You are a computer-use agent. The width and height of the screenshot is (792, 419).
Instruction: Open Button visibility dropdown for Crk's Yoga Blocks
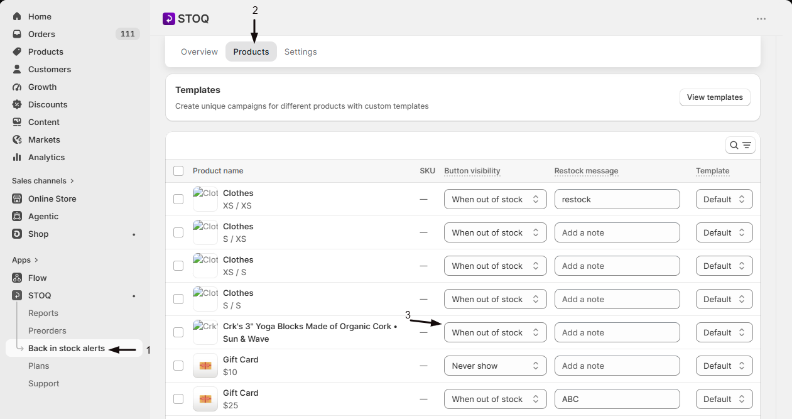click(x=496, y=332)
